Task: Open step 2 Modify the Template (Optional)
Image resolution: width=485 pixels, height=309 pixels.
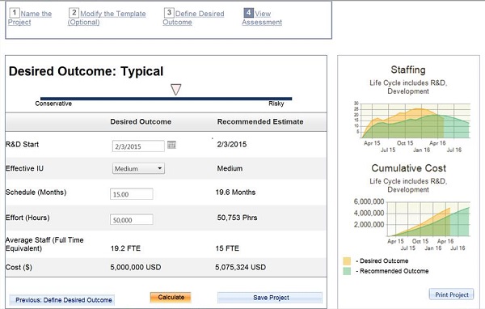Action: tap(107, 18)
